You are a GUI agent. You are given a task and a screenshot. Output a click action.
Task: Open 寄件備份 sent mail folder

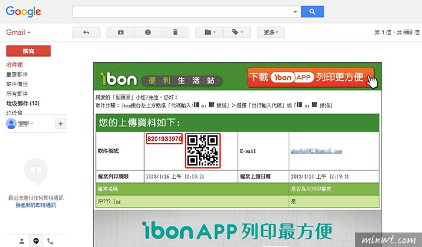(x=17, y=84)
